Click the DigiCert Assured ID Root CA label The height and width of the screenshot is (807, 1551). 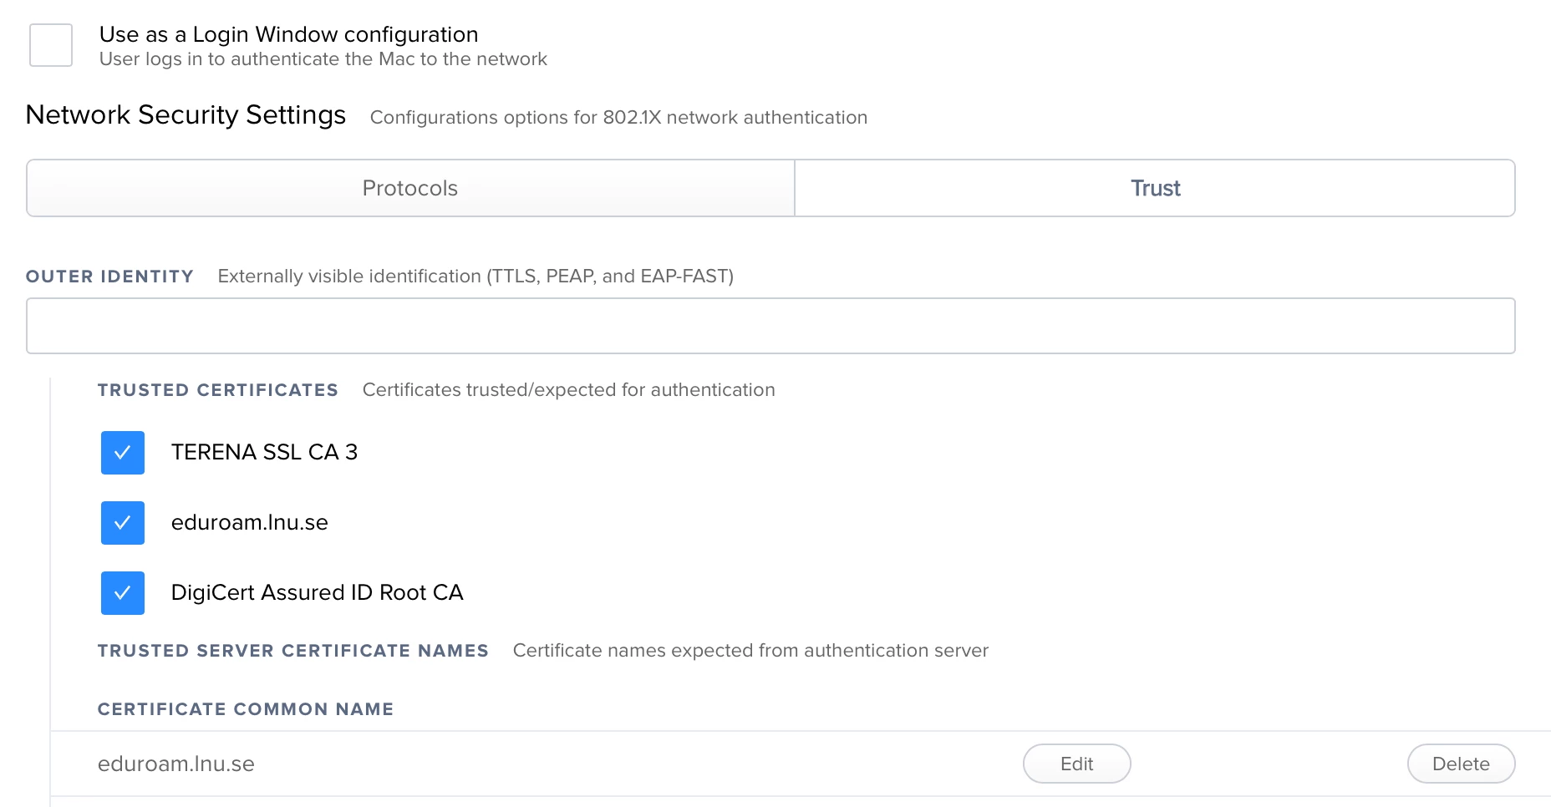click(x=317, y=592)
